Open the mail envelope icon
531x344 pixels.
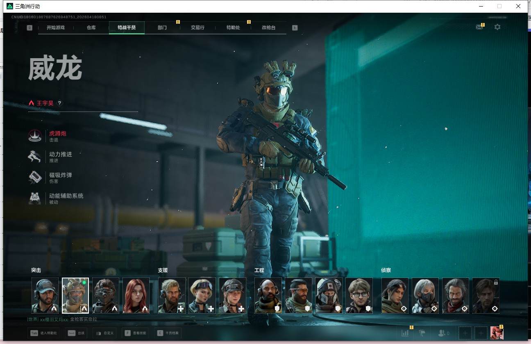point(479,27)
